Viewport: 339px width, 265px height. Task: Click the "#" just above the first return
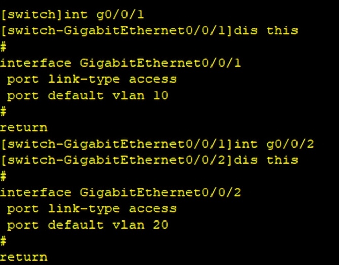click(x=3, y=112)
